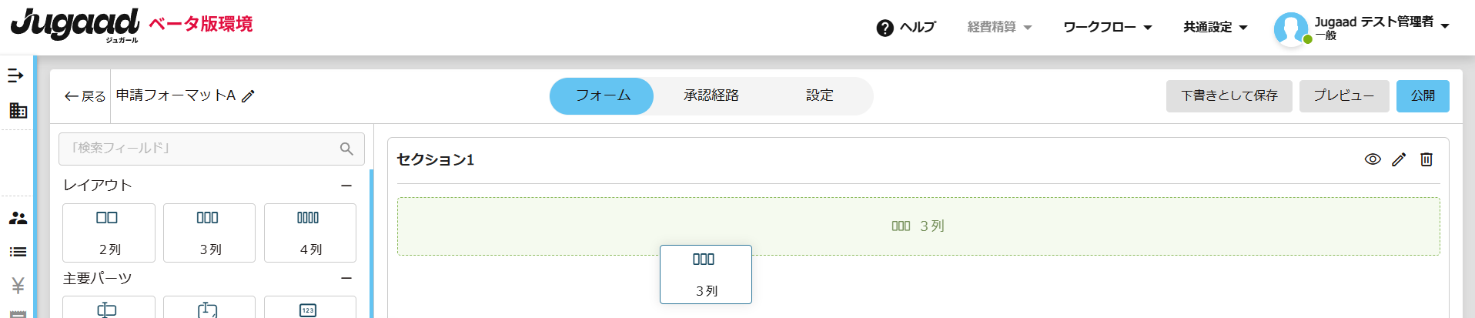Open the company building sidebar icon
Image resolution: width=1475 pixels, height=318 pixels.
tap(18, 111)
